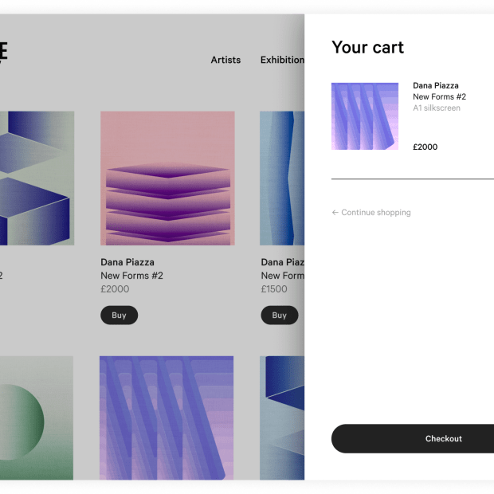Open the pink layered artwork thumbnail

point(167,178)
